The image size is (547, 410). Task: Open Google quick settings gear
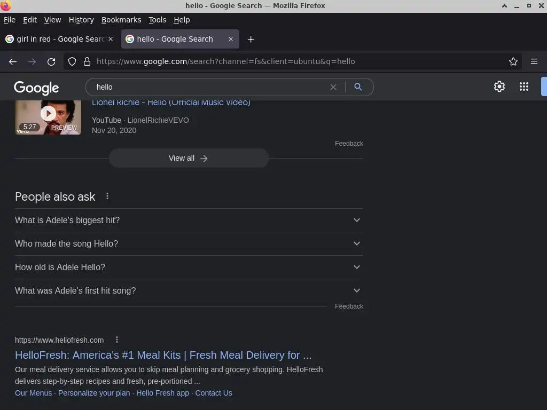tap(499, 86)
